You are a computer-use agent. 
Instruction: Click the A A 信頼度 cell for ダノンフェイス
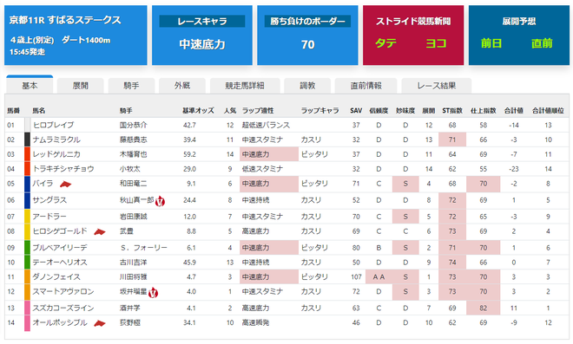379,277
